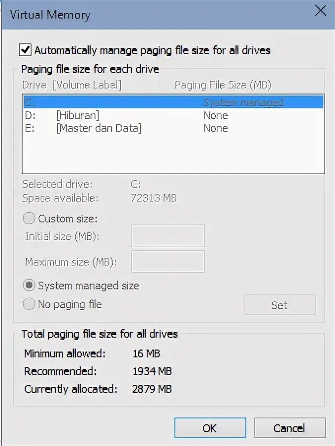Viewport: 335px width, 446px height.
Task: Confirm with the OK button
Action: pyautogui.click(x=210, y=428)
